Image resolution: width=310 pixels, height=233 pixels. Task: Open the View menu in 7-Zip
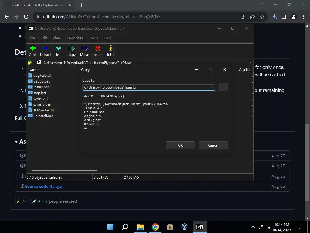pyautogui.click(x=57, y=38)
